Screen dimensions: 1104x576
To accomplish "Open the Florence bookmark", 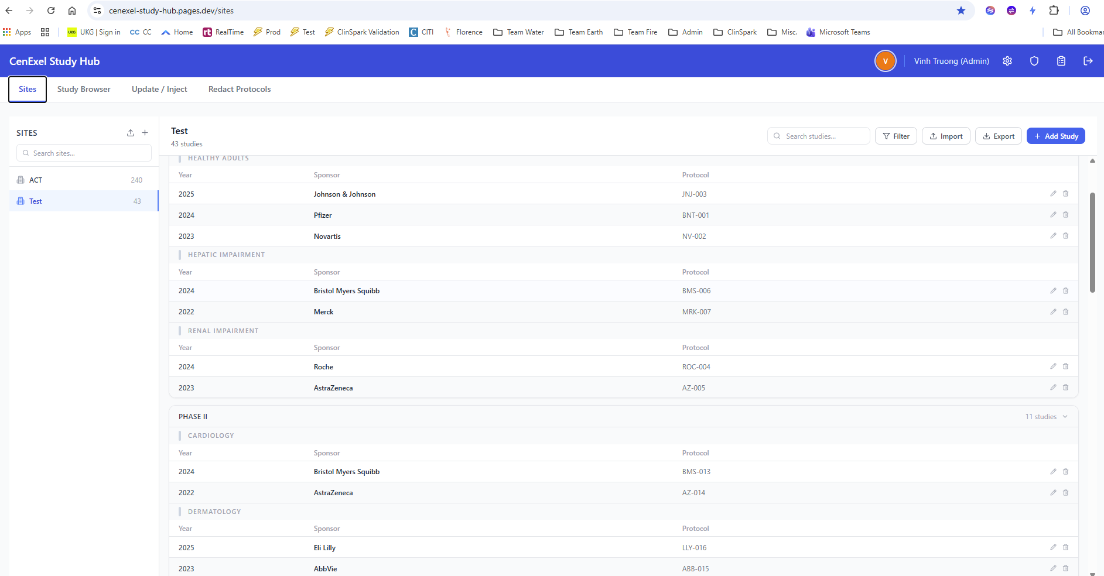I will (463, 32).
